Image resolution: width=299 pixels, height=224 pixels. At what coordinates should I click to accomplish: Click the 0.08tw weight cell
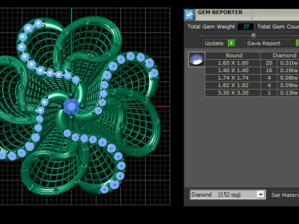point(288,78)
